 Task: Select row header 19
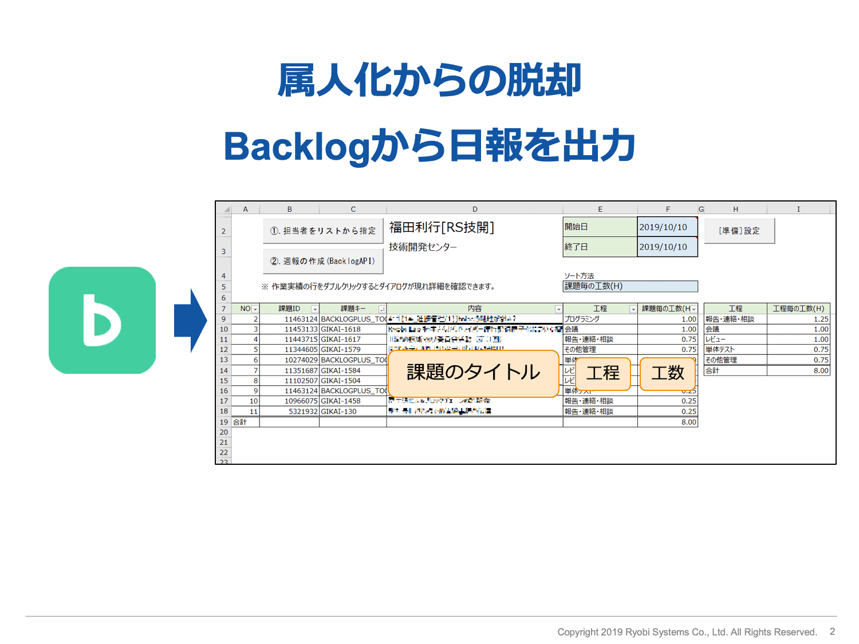[x=224, y=422]
